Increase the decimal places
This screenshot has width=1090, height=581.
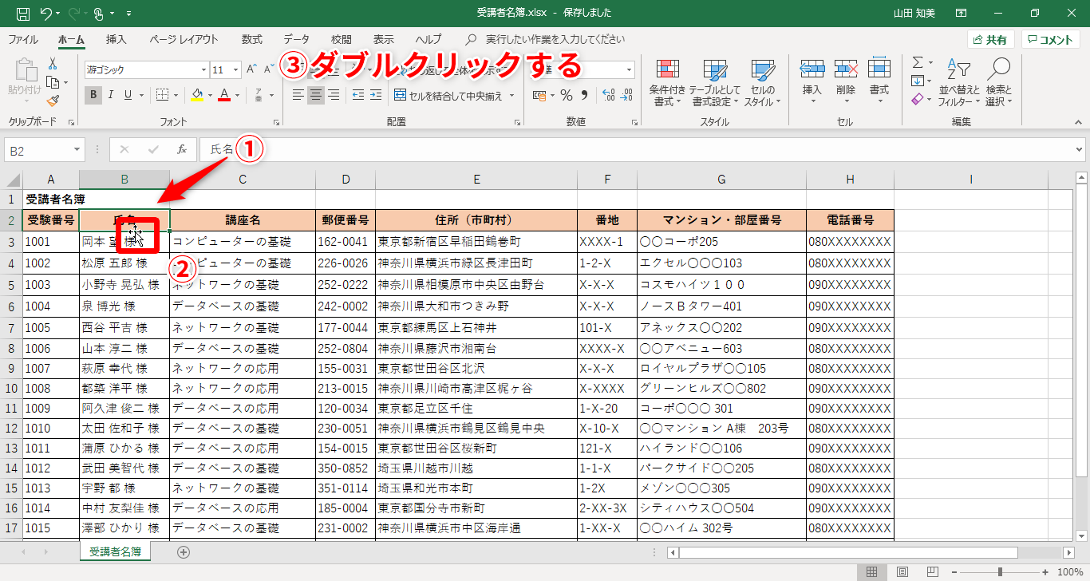(x=608, y=96)
